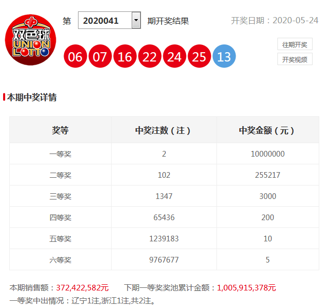Click the 中奖注数（注） column header

point(163,130)
